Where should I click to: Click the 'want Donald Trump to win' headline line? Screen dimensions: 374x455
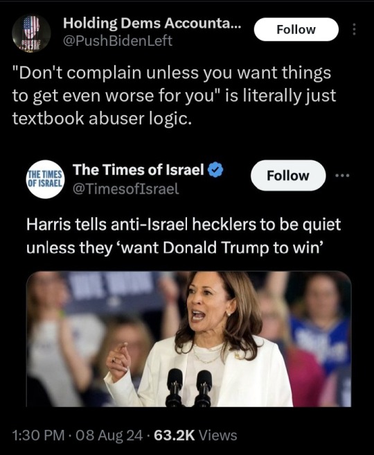(175, 248)
